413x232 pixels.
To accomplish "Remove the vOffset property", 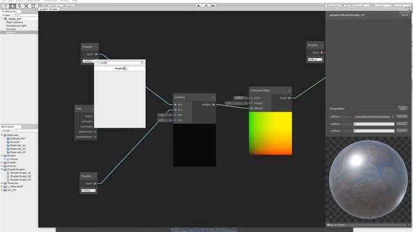I will click(401, 131).
